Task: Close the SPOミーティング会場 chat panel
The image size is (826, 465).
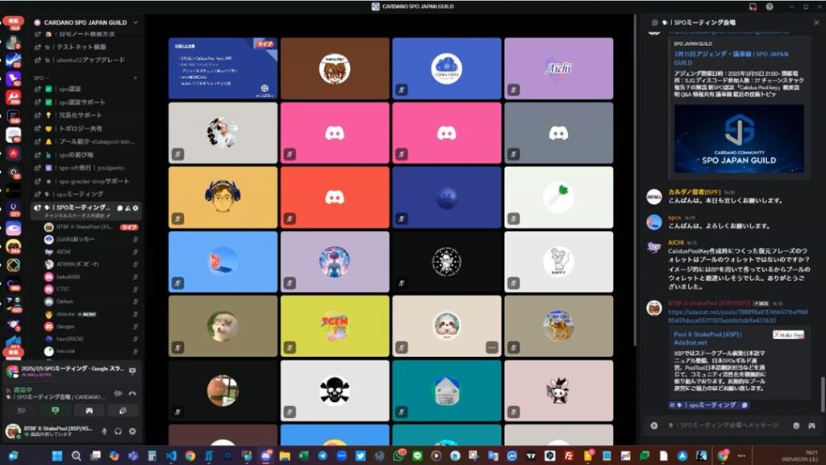Action: click(816, 23)
